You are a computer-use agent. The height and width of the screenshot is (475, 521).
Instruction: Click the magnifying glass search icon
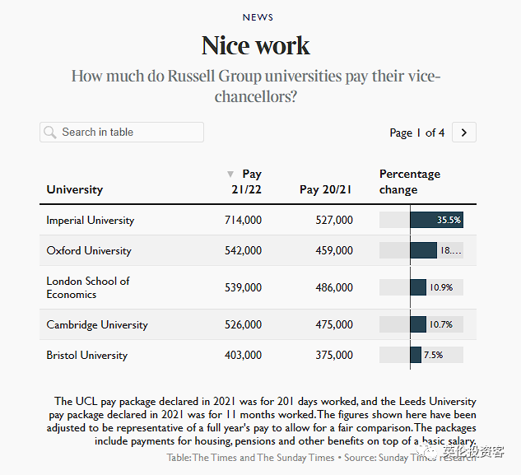tap(50, 133)
